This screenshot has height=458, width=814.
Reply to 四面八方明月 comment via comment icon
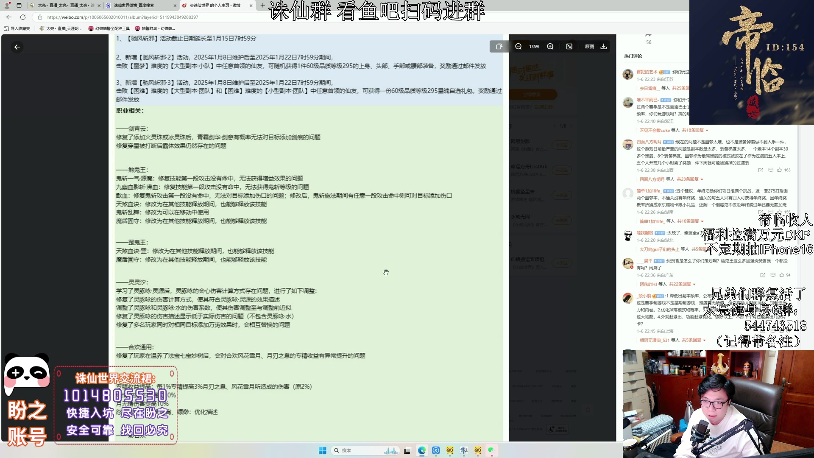click(x=770, y=170)
